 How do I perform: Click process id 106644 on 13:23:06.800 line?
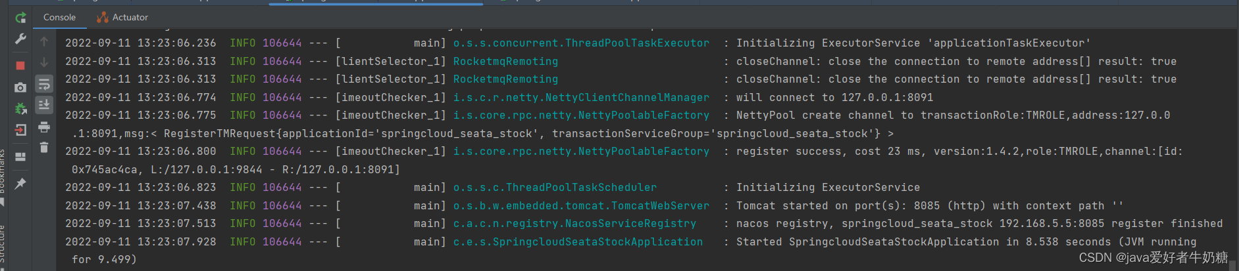coord(282,152)
